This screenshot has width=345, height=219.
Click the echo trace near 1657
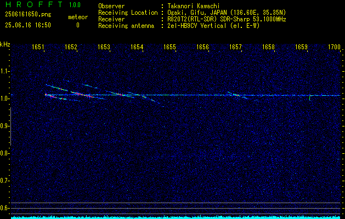pos(237,95)
